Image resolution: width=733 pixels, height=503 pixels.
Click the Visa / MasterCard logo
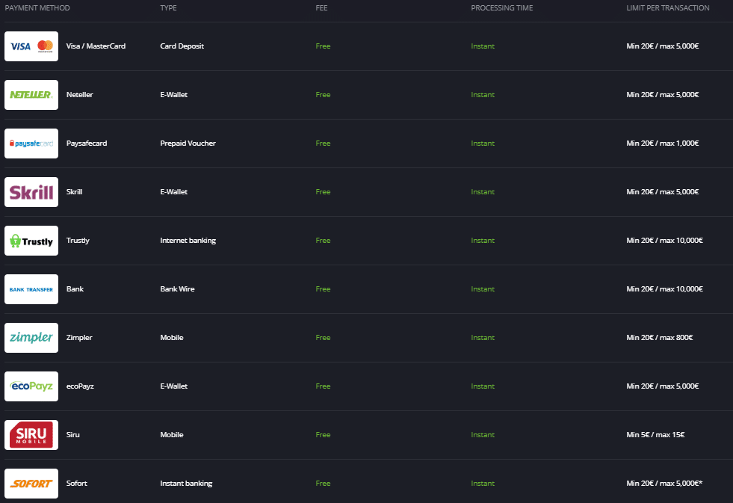pos(31,46)
